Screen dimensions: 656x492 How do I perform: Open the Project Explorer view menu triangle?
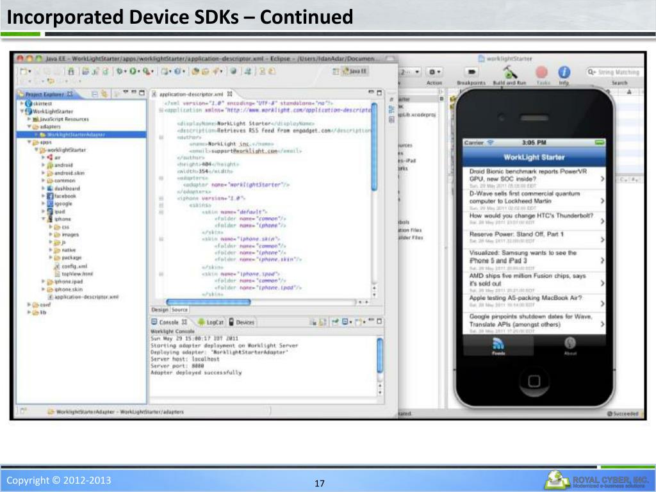click(125, 92)
